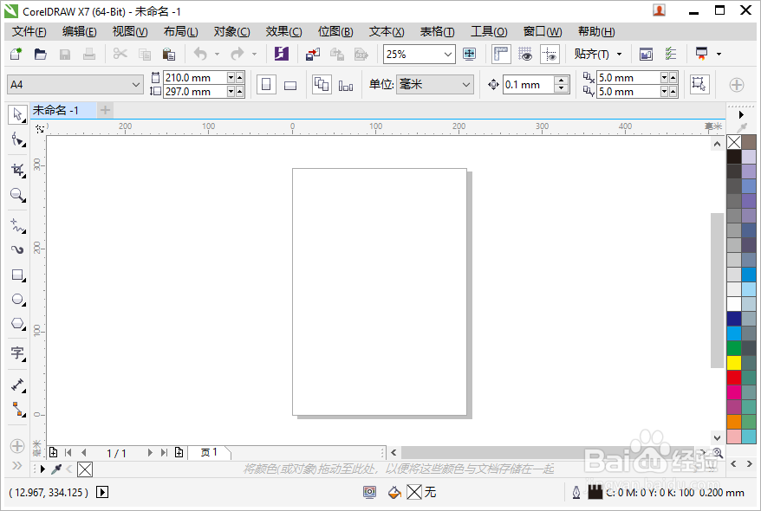Image resolution: width=761 pixels, height=511 pixels.
Task: Set page to Portrait orientation
Action: (266, 85)
